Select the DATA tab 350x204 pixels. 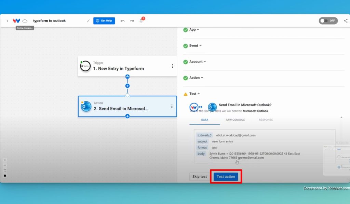coord(205,120)
